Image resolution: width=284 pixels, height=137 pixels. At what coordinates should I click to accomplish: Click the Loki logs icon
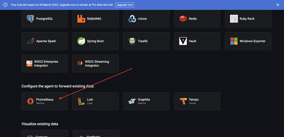pyautogui.click(x=81, y=101)
